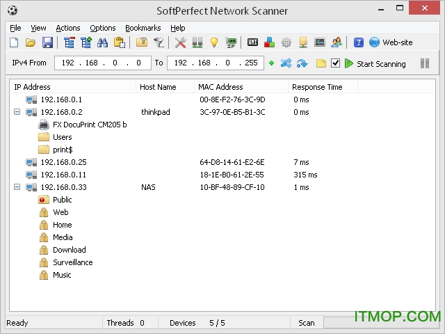Edit the To IP address field
Screen dimensions: 445x334
coord(216,63)
